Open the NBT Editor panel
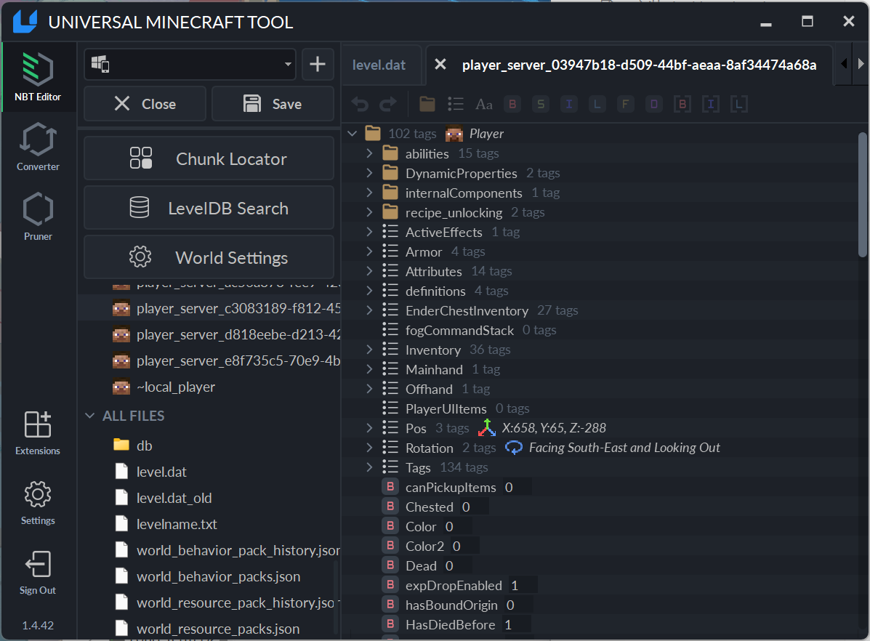This screenshot has width=870, height=641. [38, 76]
